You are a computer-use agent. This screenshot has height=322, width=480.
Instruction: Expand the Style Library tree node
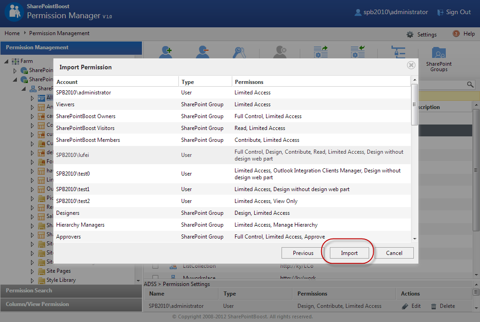(x=32, y=280)
